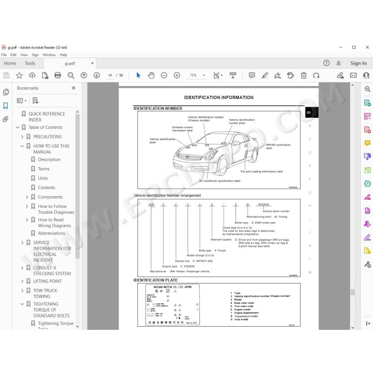Close the Bookmarks panel
This screenshot has width=373, height=373.
tap(74, 88)
